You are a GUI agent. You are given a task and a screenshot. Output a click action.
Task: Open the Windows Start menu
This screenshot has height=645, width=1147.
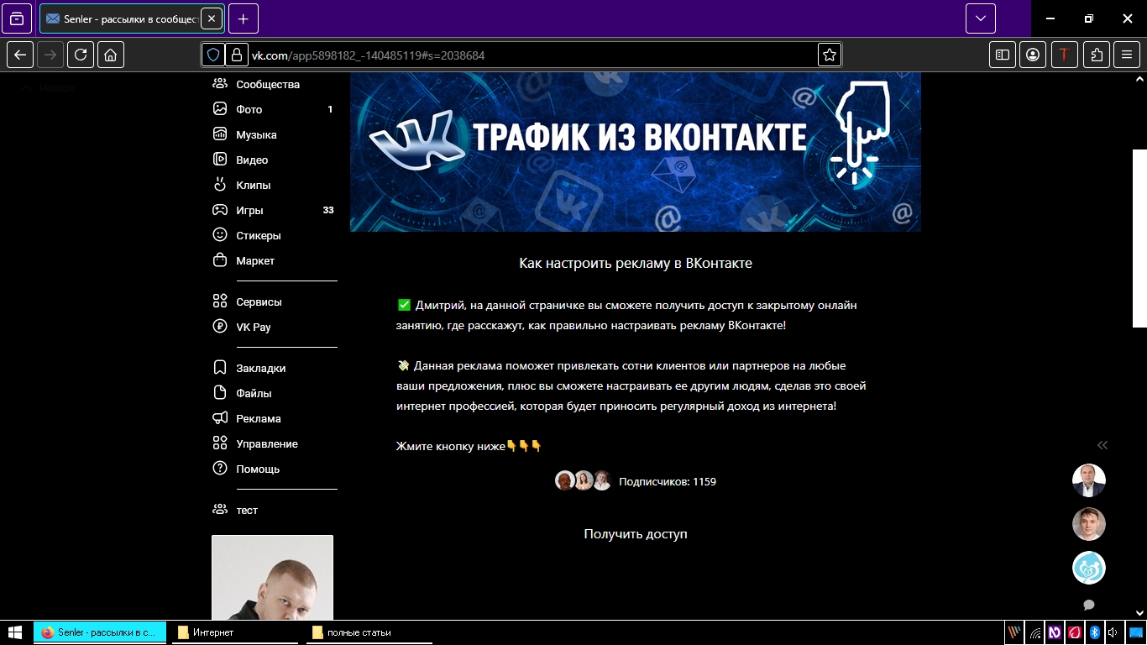[x=16, y=632]
